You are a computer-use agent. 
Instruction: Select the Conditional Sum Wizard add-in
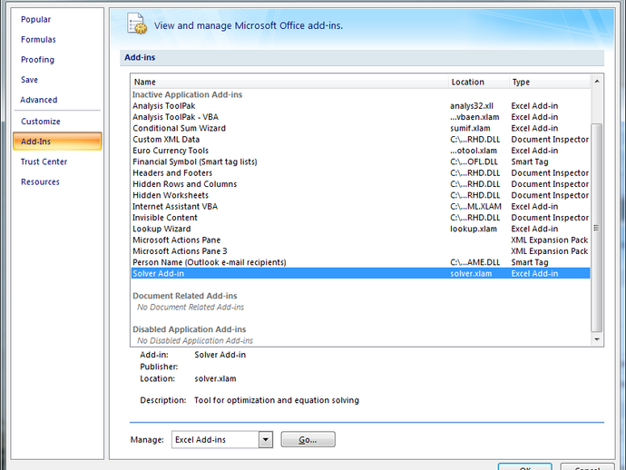pyautogui.click(x=360, y=128)
